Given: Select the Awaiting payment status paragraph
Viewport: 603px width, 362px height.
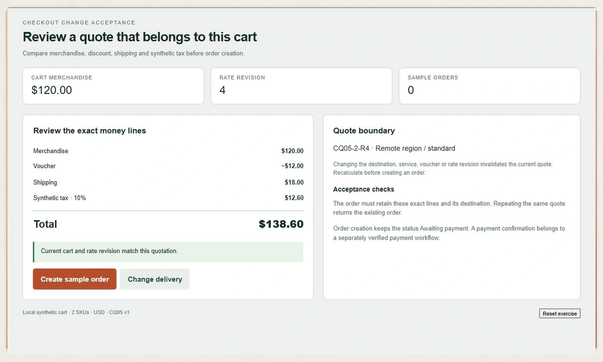Looking at the screenshot, I should click(x=449, y=233).
